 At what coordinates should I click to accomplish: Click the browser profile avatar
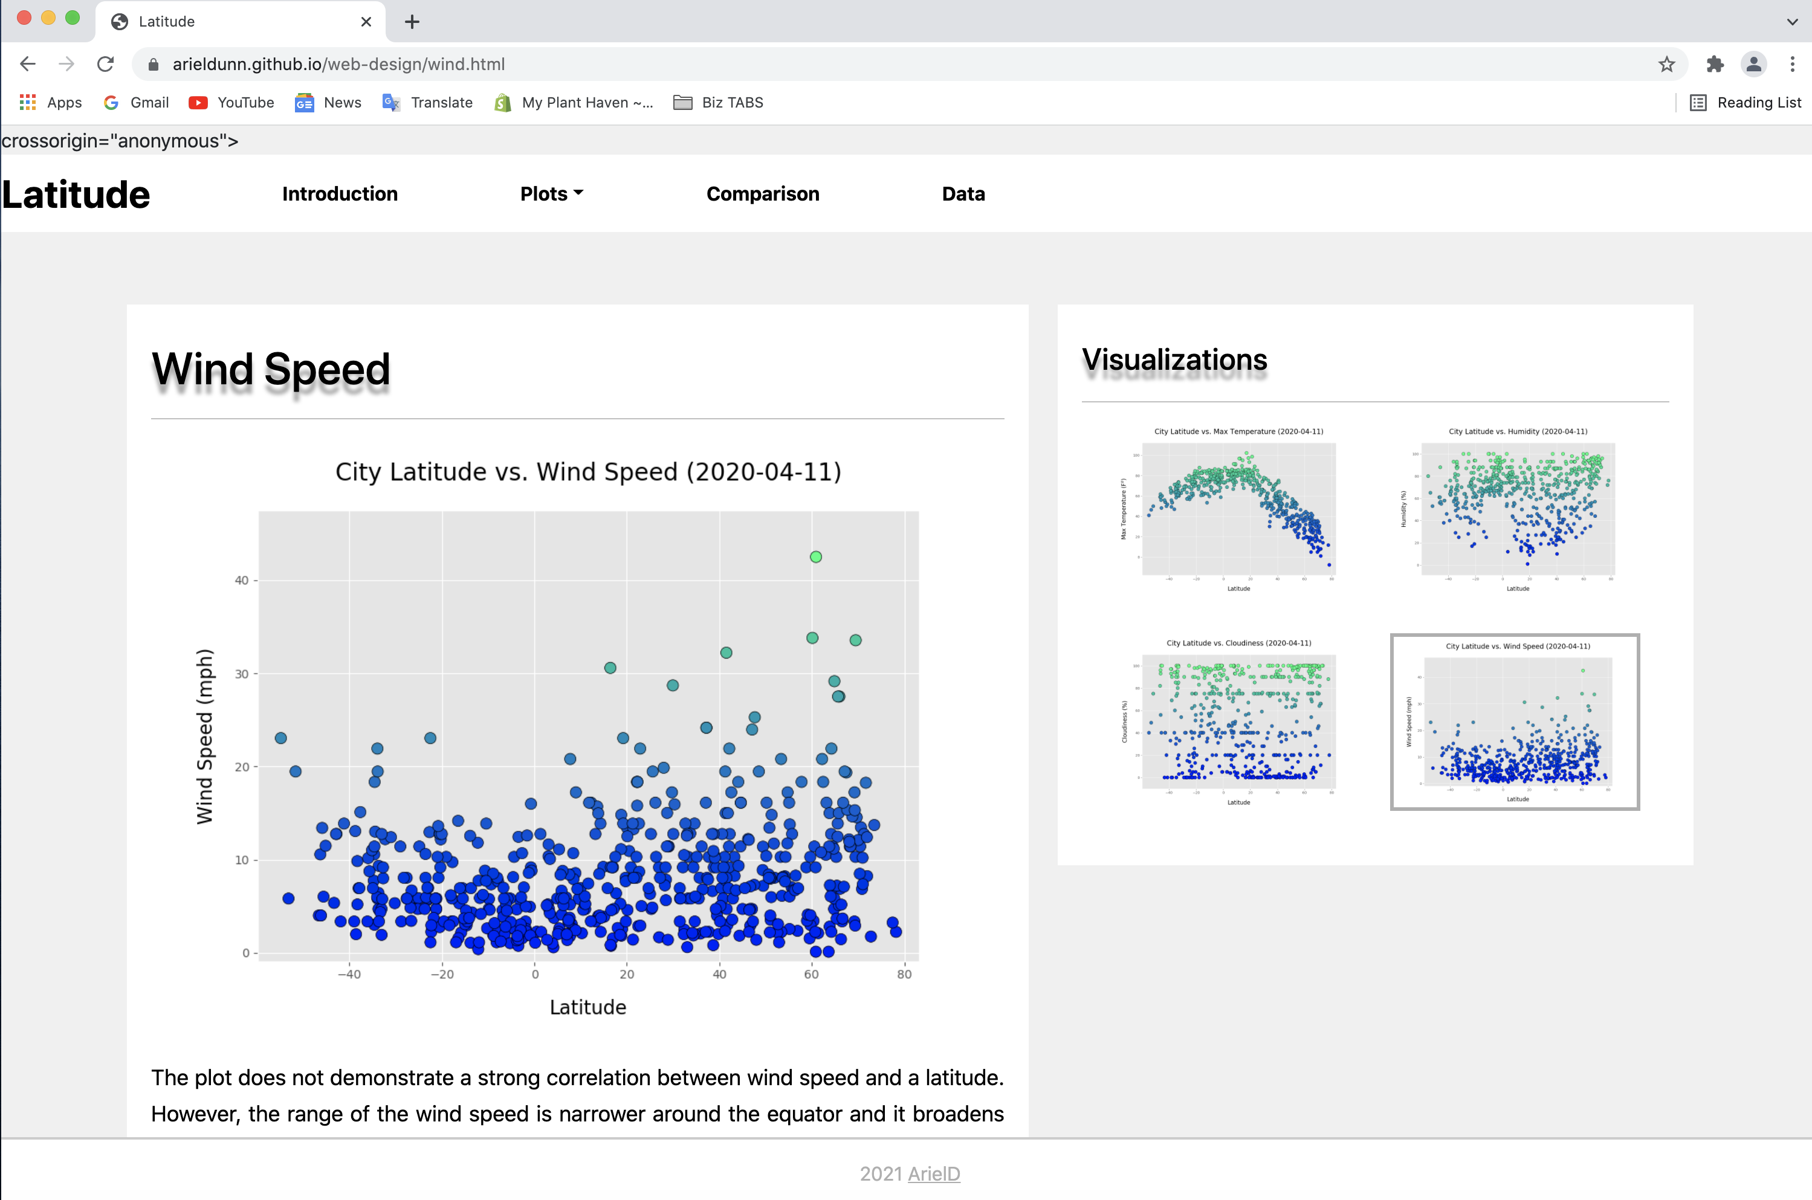[1754, 64]
